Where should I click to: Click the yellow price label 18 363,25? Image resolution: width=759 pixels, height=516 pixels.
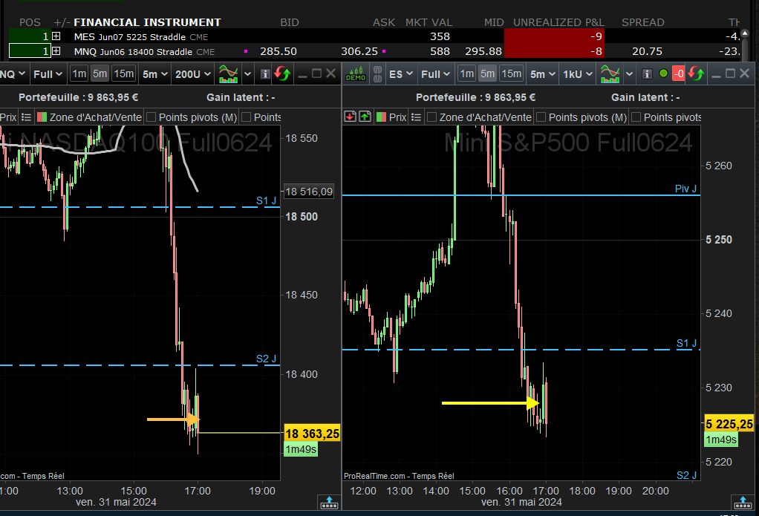(312, 434)
